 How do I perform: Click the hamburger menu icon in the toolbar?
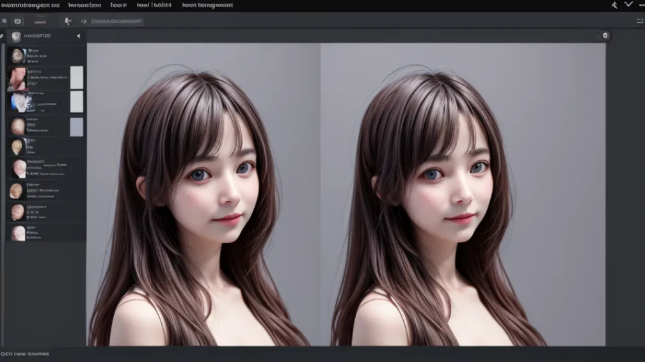tap(4, 21)
